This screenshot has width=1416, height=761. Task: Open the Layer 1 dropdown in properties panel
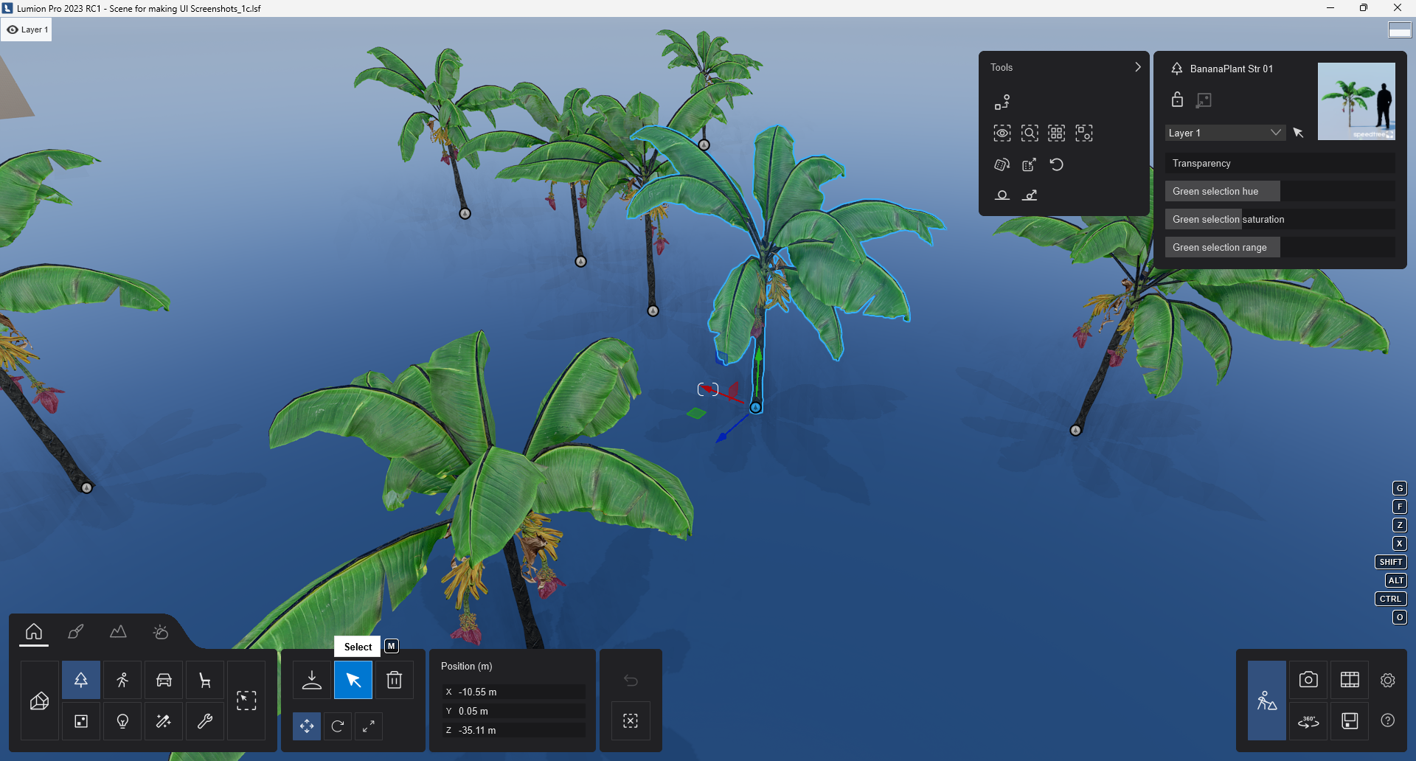point(1224,133)
